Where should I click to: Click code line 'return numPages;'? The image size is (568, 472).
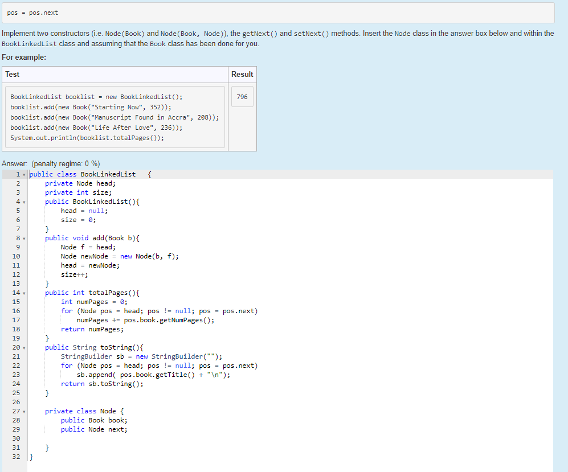click(92, 329)
